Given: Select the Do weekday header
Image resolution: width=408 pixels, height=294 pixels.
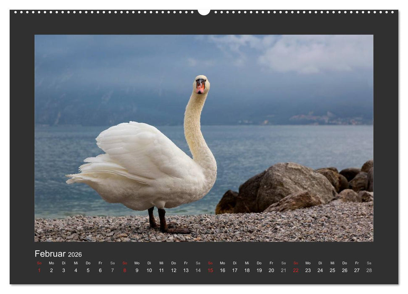Looking at the screenshot, I should 87,263.
